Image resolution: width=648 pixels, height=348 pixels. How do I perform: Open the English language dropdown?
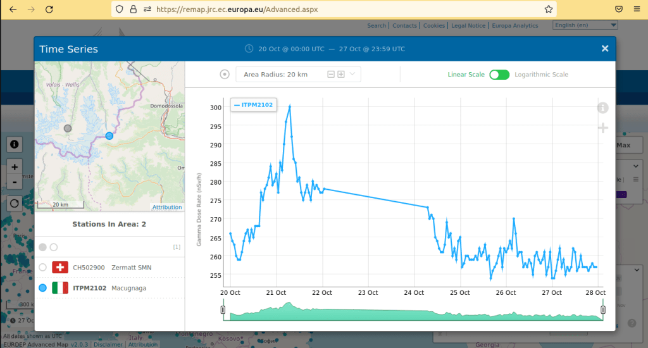tap(585, 25)
